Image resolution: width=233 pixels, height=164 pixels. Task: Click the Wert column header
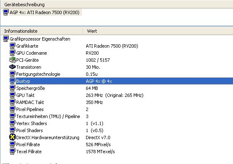click(158, 31)
